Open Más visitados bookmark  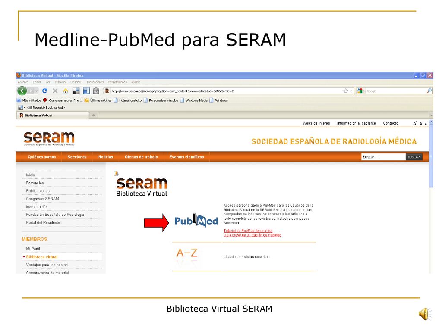click(x=29, y=100)
